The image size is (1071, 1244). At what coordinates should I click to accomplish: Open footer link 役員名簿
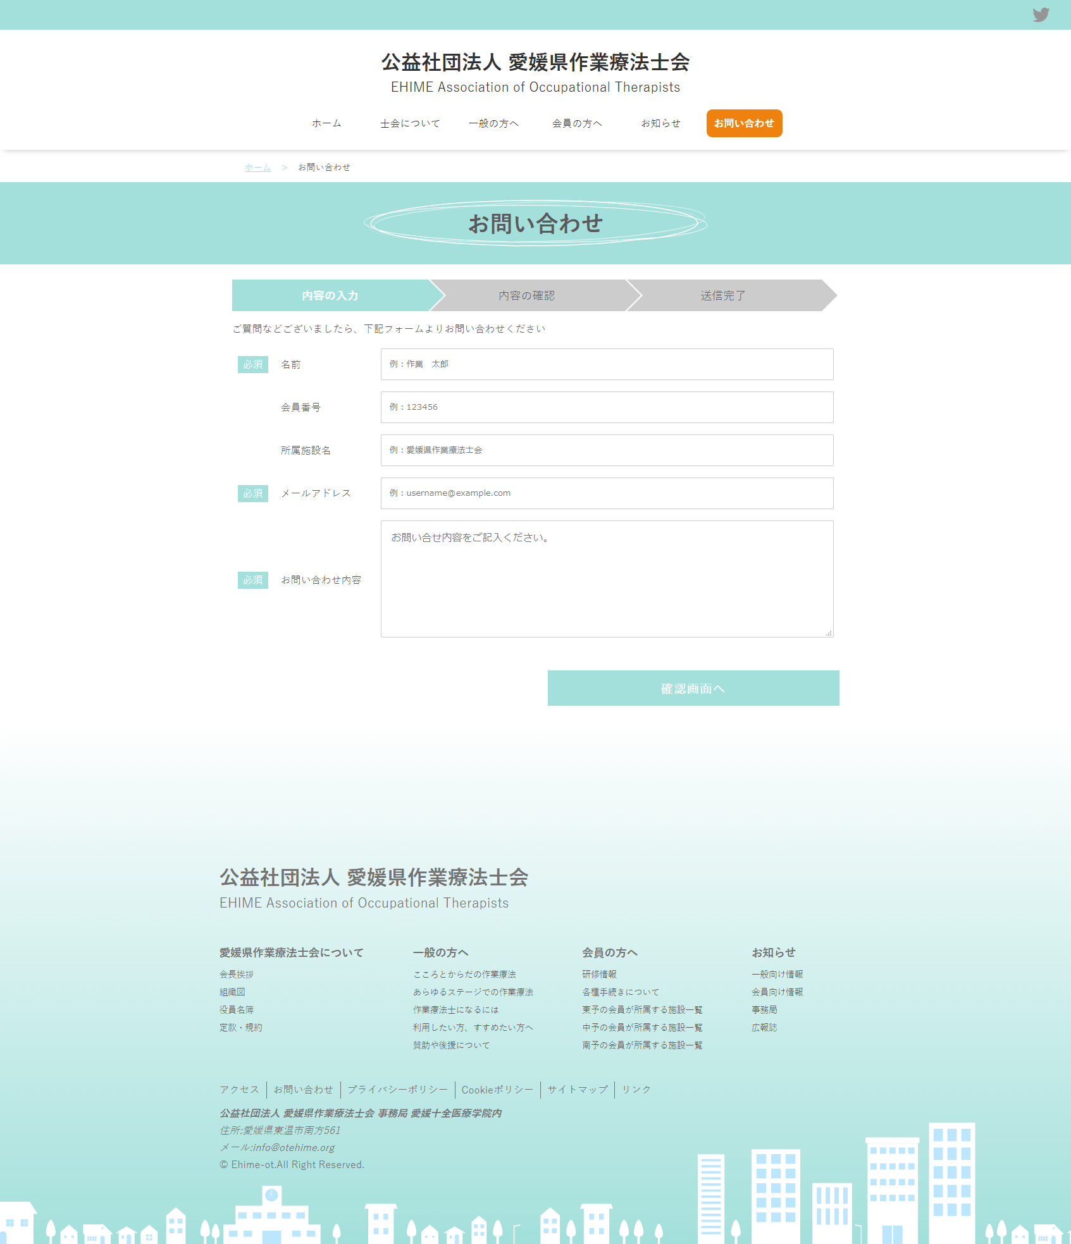pyautogui.click(x=237, y=1010)
